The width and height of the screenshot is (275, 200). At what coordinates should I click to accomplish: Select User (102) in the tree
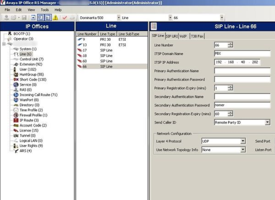(x=28, y=69)
